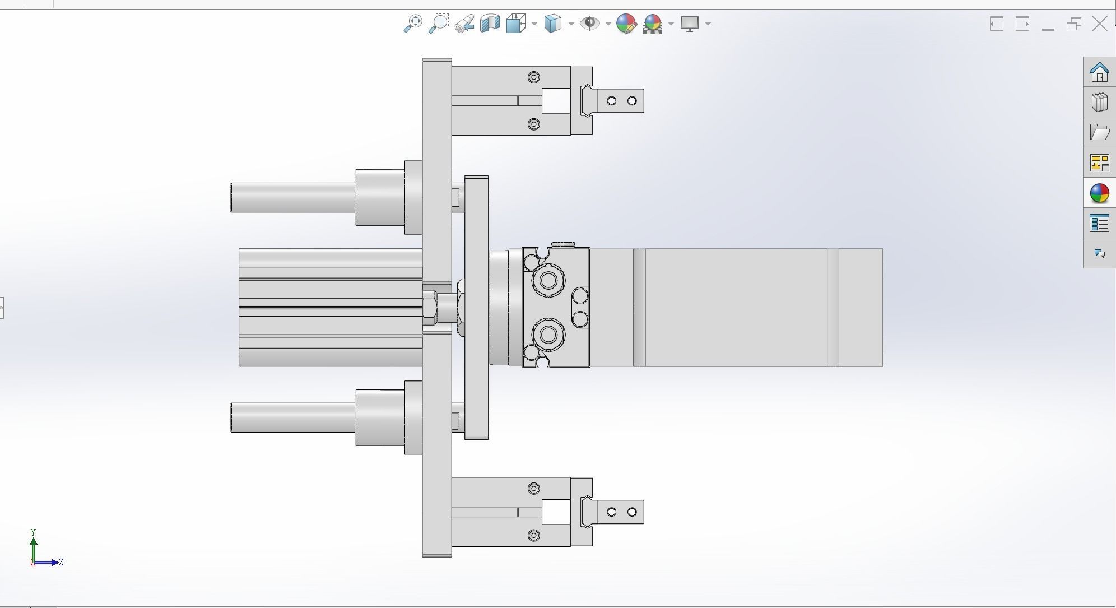Open View Settings monitor icon
Screen dimensions: 1116x608
click(690, 24)
